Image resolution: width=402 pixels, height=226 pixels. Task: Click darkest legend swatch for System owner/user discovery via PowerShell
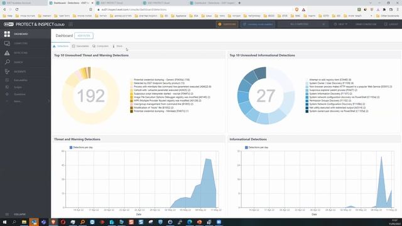307,111
